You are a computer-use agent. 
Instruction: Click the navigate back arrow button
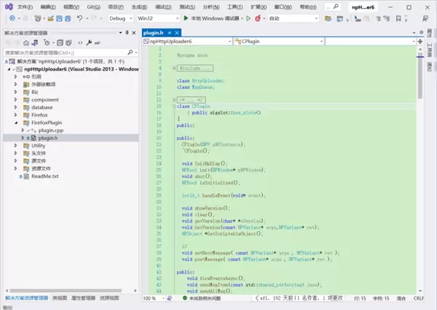coord(12,18)
